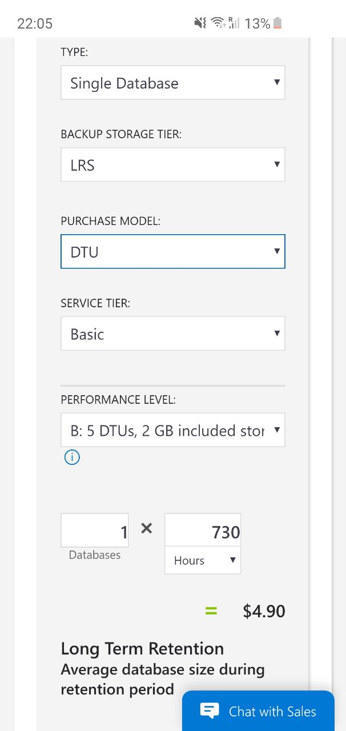Click the chat bubble icon in Chat with Sales
This screenshot has width=346, height=731.
[x=210, y=711]
